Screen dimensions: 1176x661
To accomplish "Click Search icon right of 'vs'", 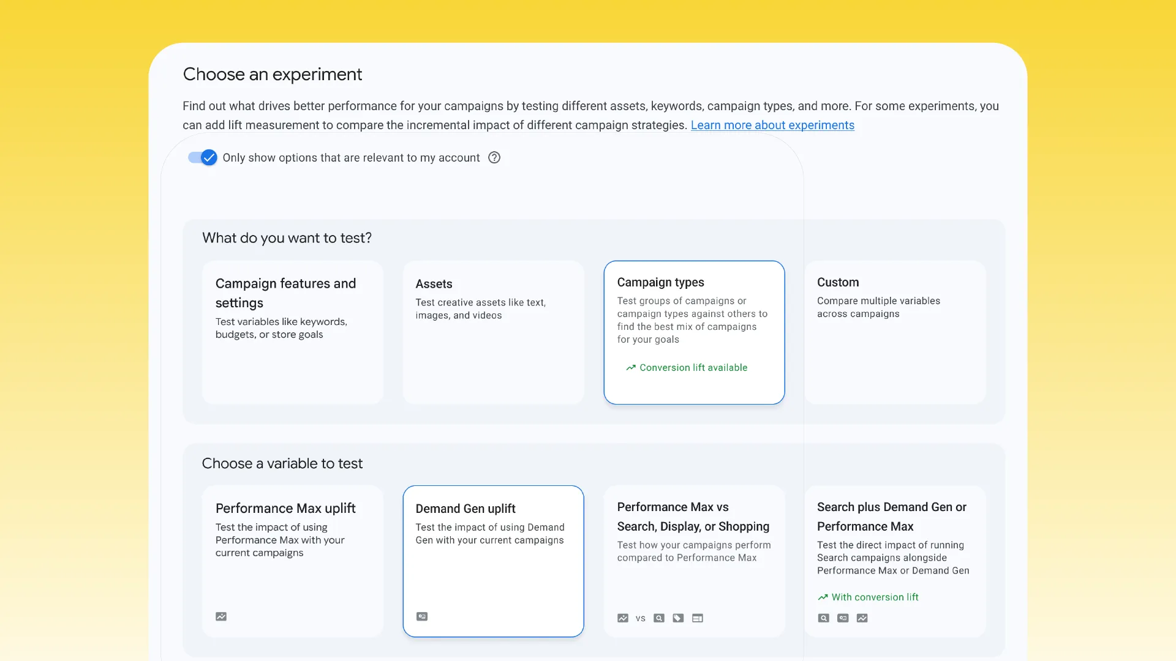I will (659, 618).
